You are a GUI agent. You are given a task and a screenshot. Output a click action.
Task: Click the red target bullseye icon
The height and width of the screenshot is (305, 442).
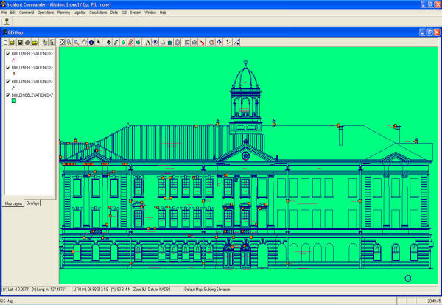click(211, 42)
